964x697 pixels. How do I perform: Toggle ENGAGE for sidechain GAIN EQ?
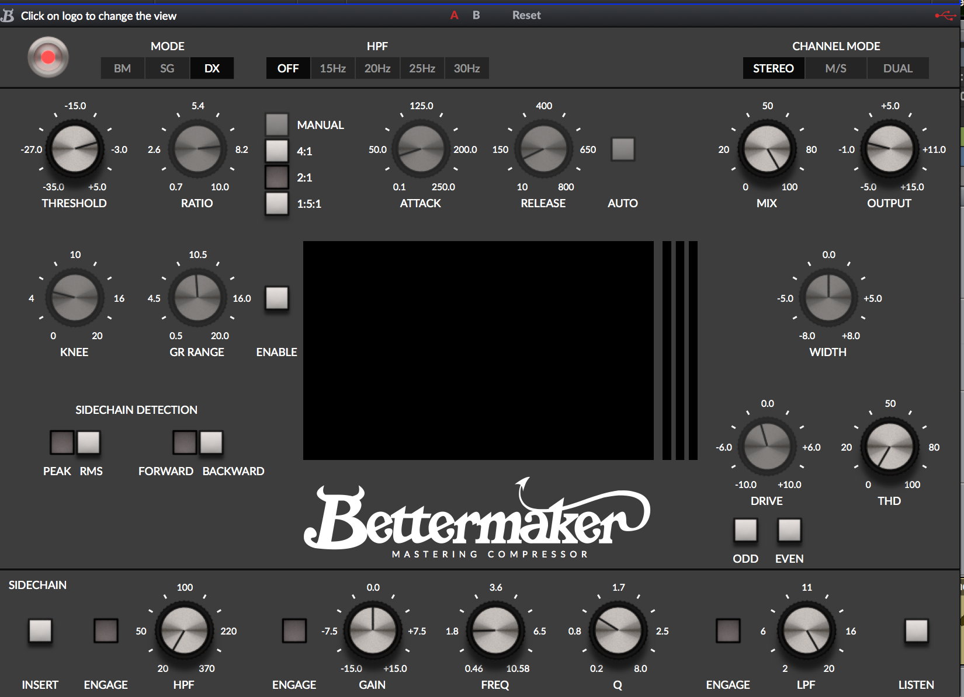294,630
